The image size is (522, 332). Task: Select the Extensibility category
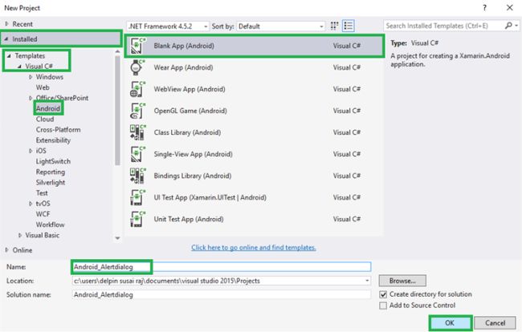53,140
